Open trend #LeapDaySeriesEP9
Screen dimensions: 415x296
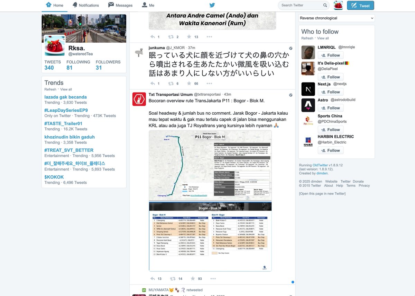tap(66, 110)
